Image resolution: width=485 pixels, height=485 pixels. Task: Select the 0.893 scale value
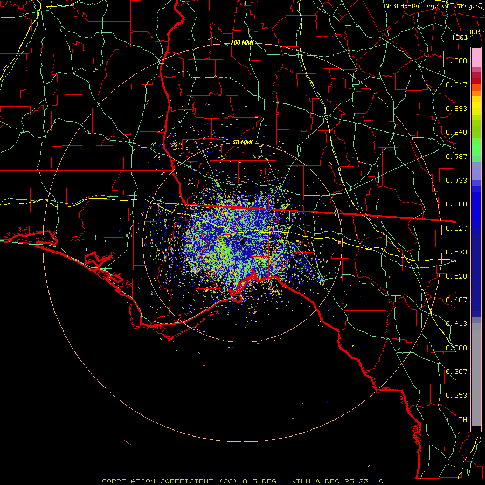coord(456,108)
